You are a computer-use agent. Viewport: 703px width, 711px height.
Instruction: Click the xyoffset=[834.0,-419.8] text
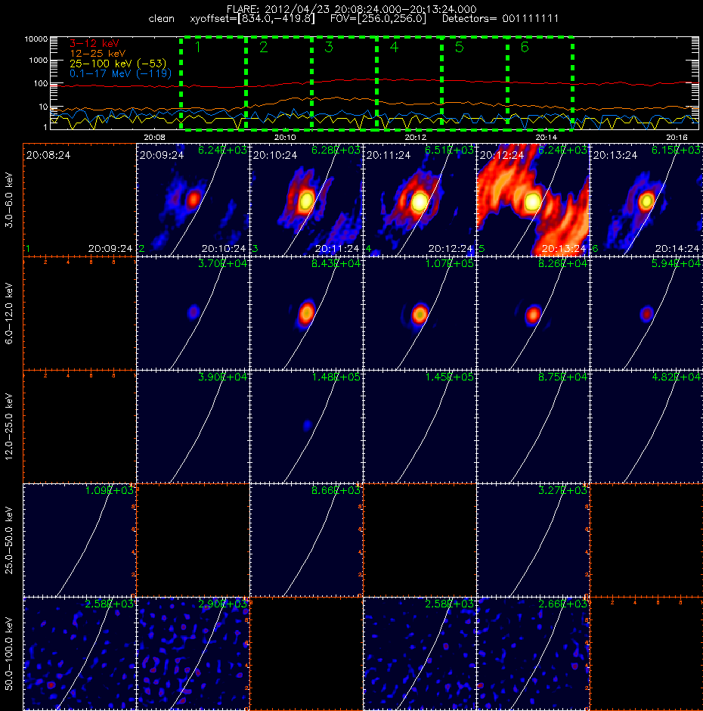[x=252, y=19]
